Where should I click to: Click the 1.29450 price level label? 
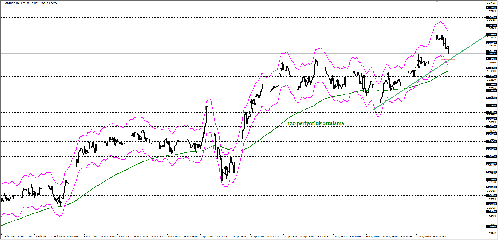[x=491, y=141]
